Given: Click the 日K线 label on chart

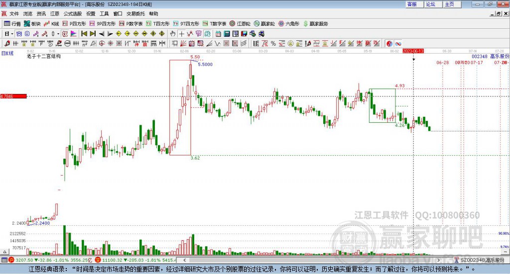Looking at the screenshot, I should click(x=7, y=53).
